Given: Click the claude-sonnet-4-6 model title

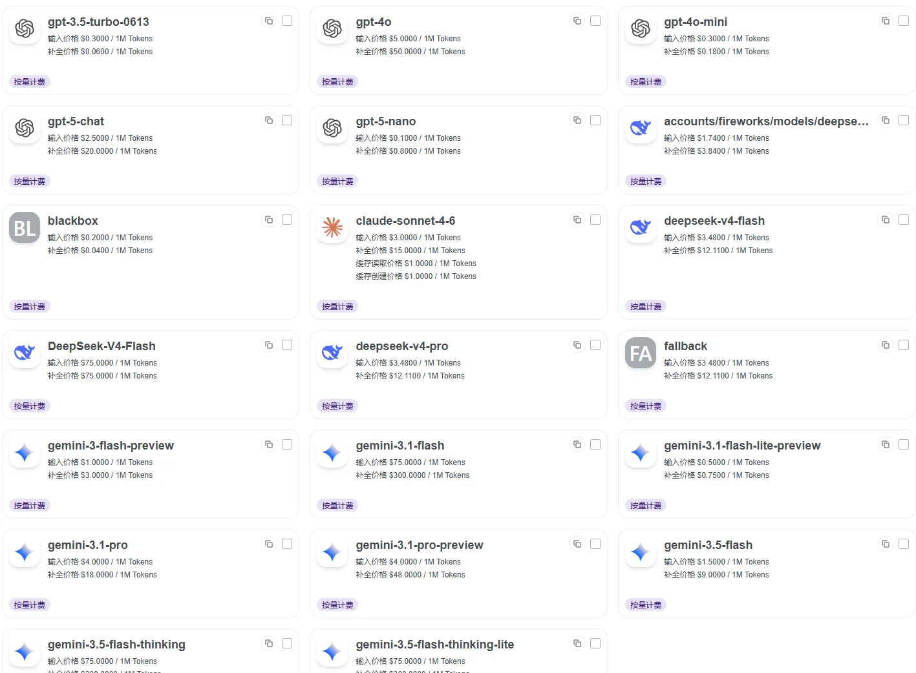Looking at the screenshot, I should click(405, 221).
